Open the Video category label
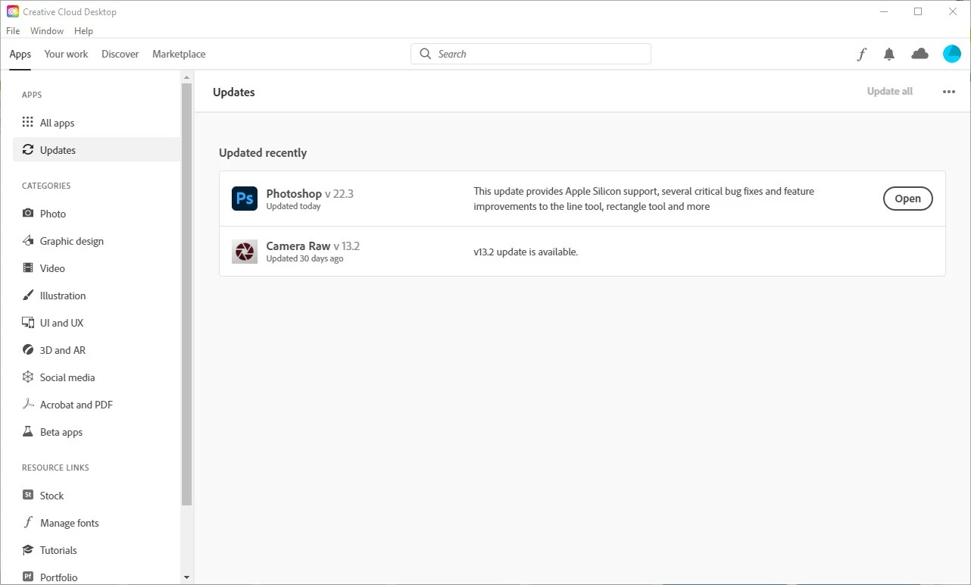 pyautogui.click(x=52, y=268)
